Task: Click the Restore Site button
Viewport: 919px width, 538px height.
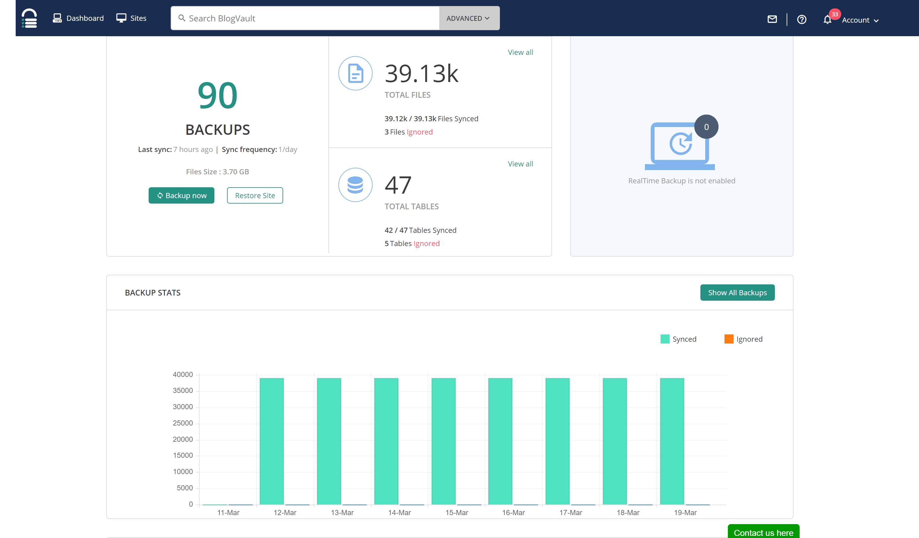Action: [254, 195]
